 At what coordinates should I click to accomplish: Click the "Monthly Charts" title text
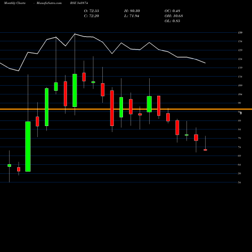click(15, 3)
